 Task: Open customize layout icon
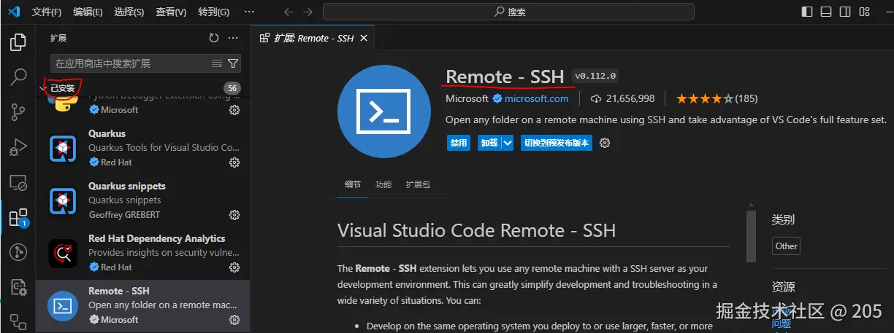pos(866,12)
